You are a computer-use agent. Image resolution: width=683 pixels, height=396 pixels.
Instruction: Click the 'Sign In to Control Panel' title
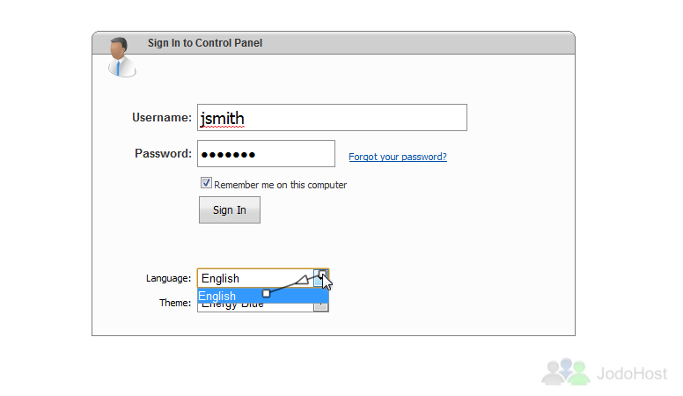[x=205, y=43]
